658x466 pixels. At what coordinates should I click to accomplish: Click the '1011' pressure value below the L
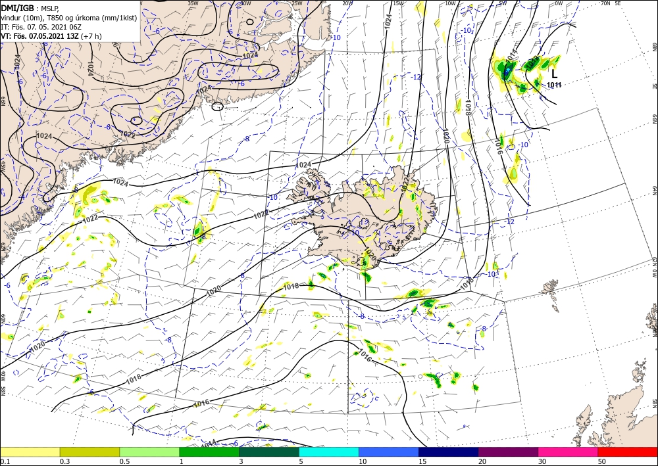554,85
